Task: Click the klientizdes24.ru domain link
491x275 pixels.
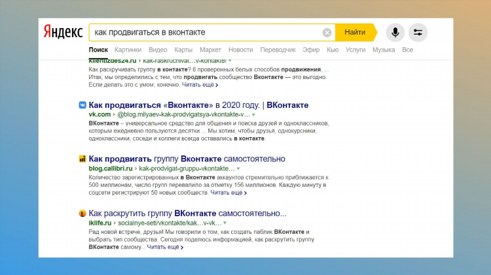Action: coord(113,61)
